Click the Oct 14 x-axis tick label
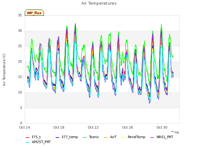 click(24, 127)
